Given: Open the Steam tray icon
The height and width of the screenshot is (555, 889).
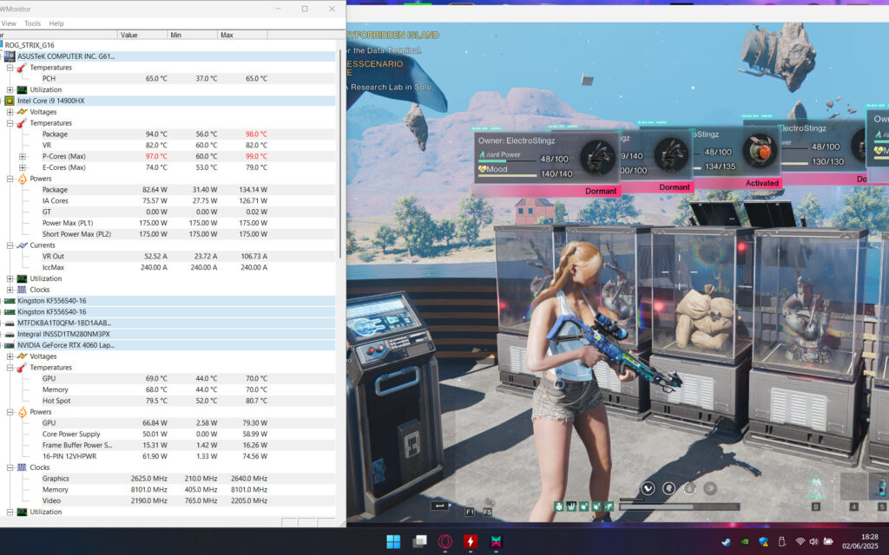Looking at the screenshot, I should point(726,542).
